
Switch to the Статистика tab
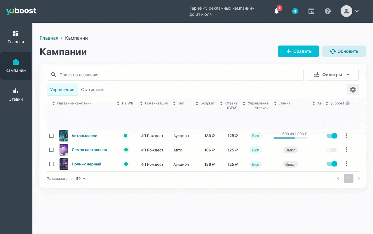tap(93, 90)
